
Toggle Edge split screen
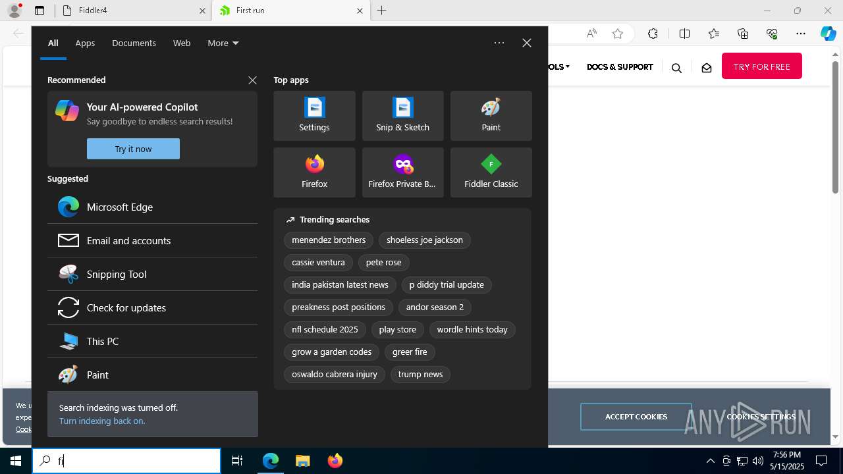point(684,34)
